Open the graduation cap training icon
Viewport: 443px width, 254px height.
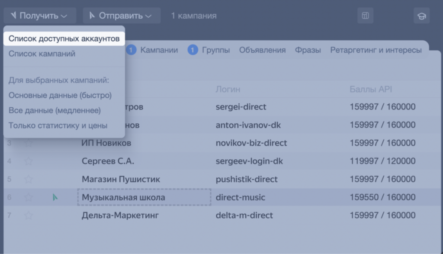[421, 16]
